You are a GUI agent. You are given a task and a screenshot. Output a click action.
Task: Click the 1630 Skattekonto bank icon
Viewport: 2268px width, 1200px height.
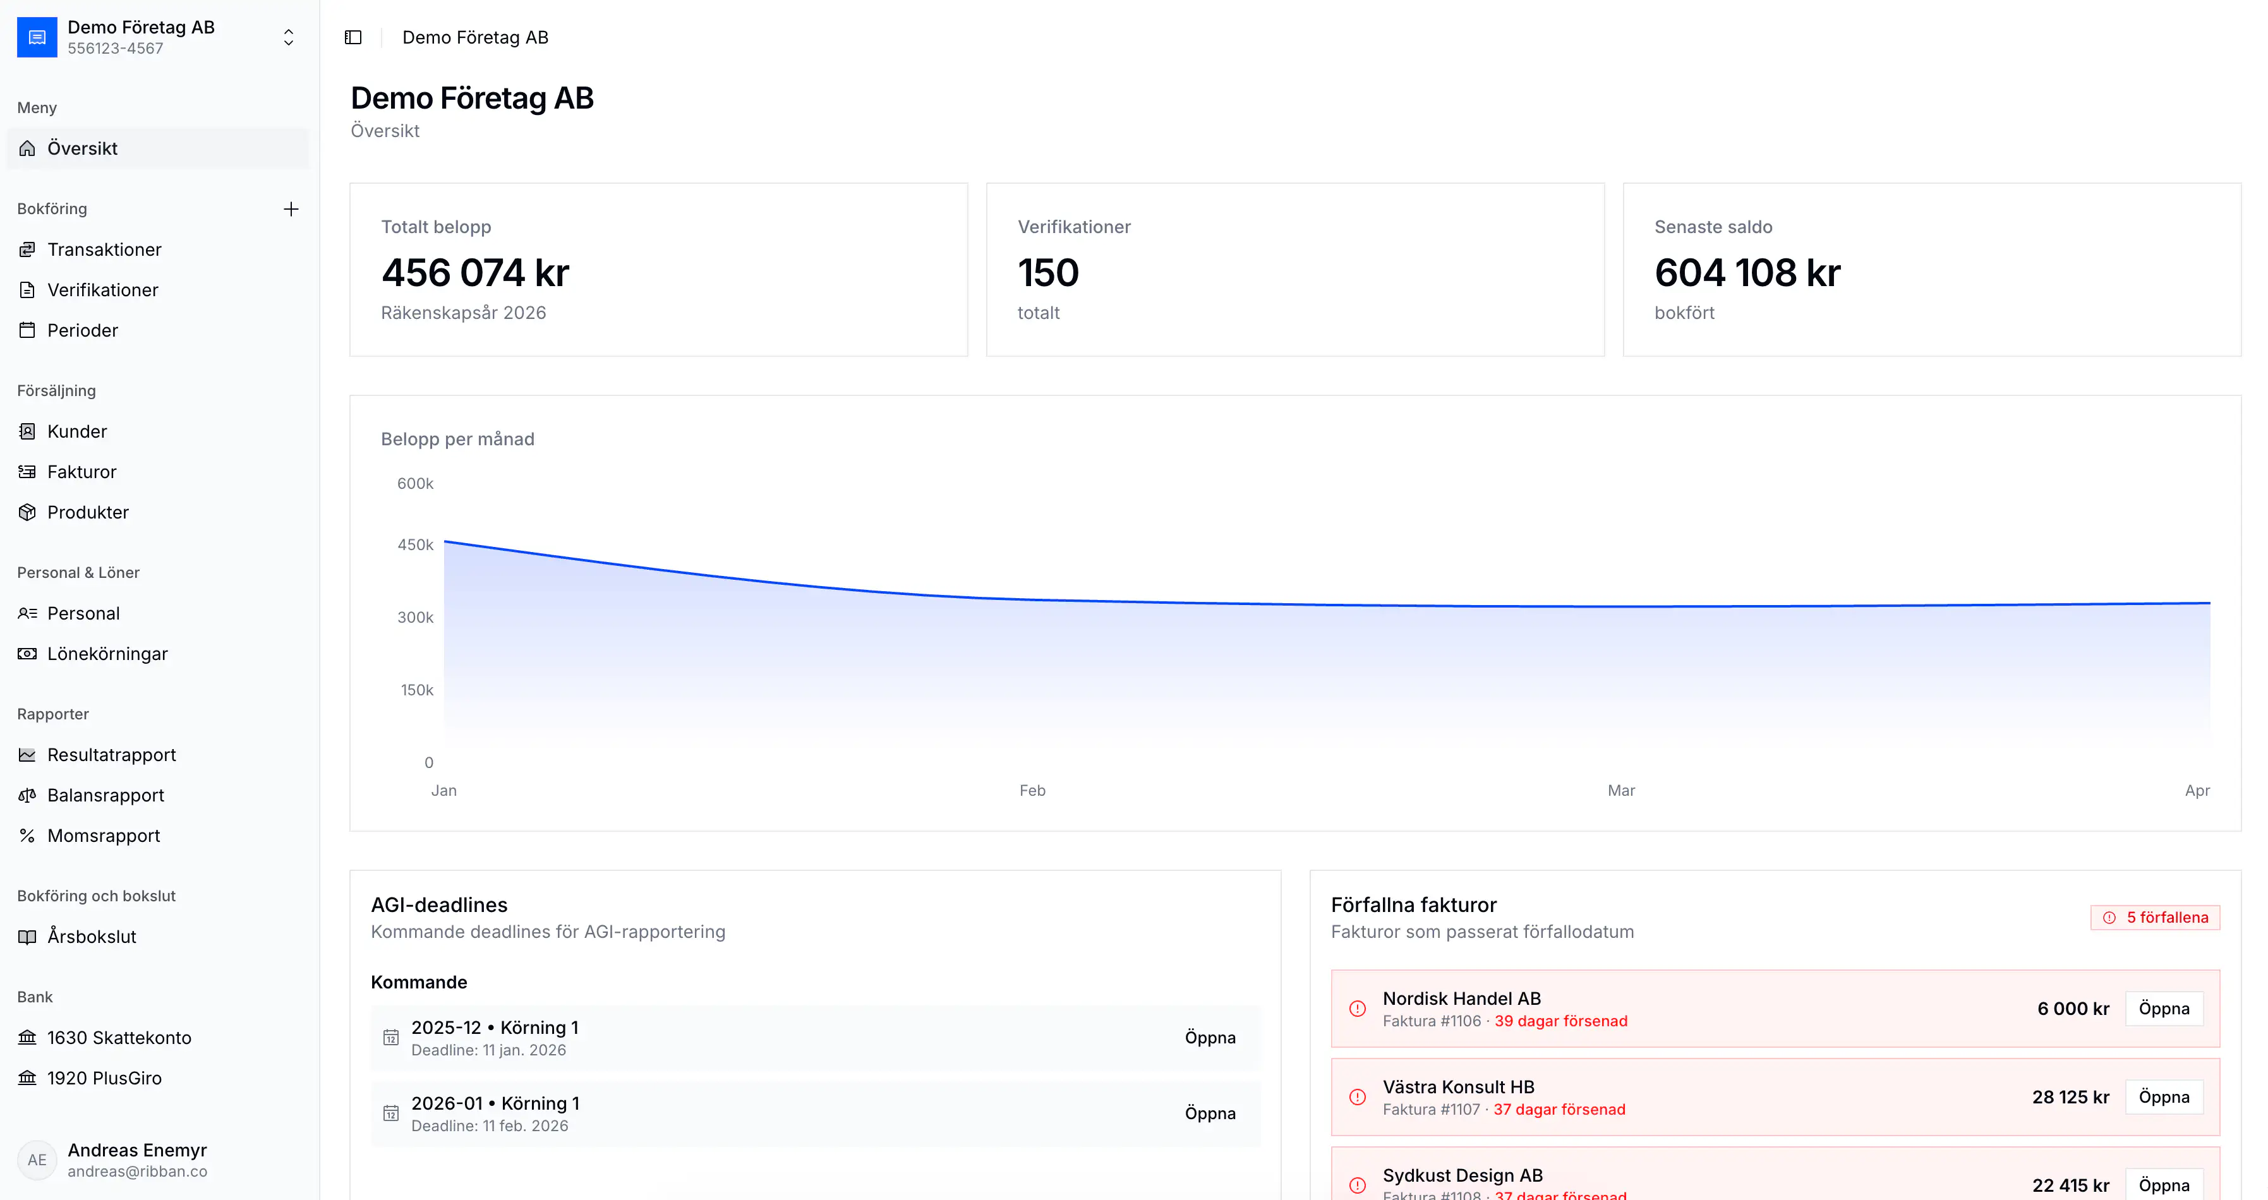click(x=27, y=1037)
